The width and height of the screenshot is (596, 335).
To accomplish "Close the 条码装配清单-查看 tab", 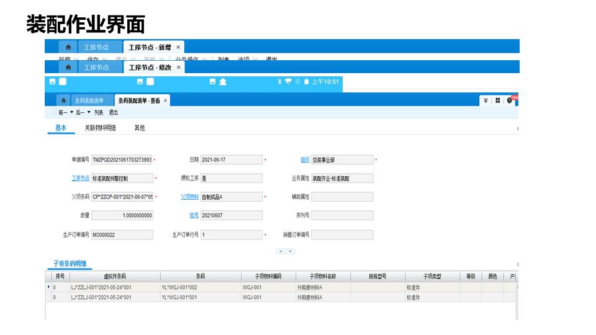I will pyautogui.click(x=165, y=100).
